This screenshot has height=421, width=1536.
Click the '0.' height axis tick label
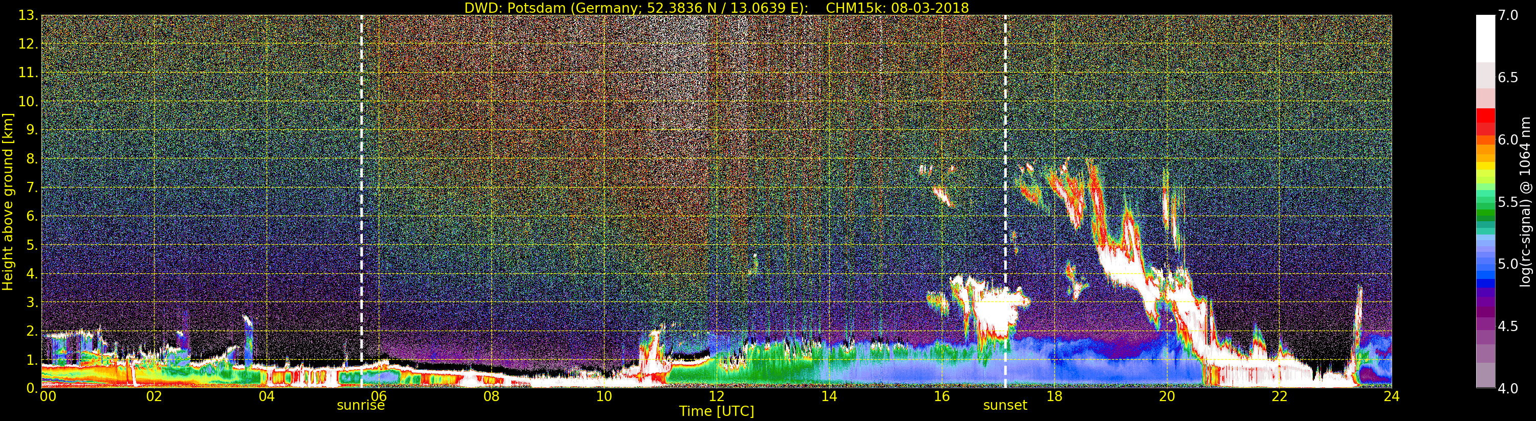[32, 388]
